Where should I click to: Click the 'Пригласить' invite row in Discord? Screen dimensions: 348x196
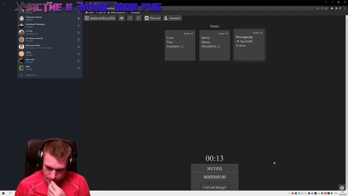pyautogui.click(x=49, y=75)
